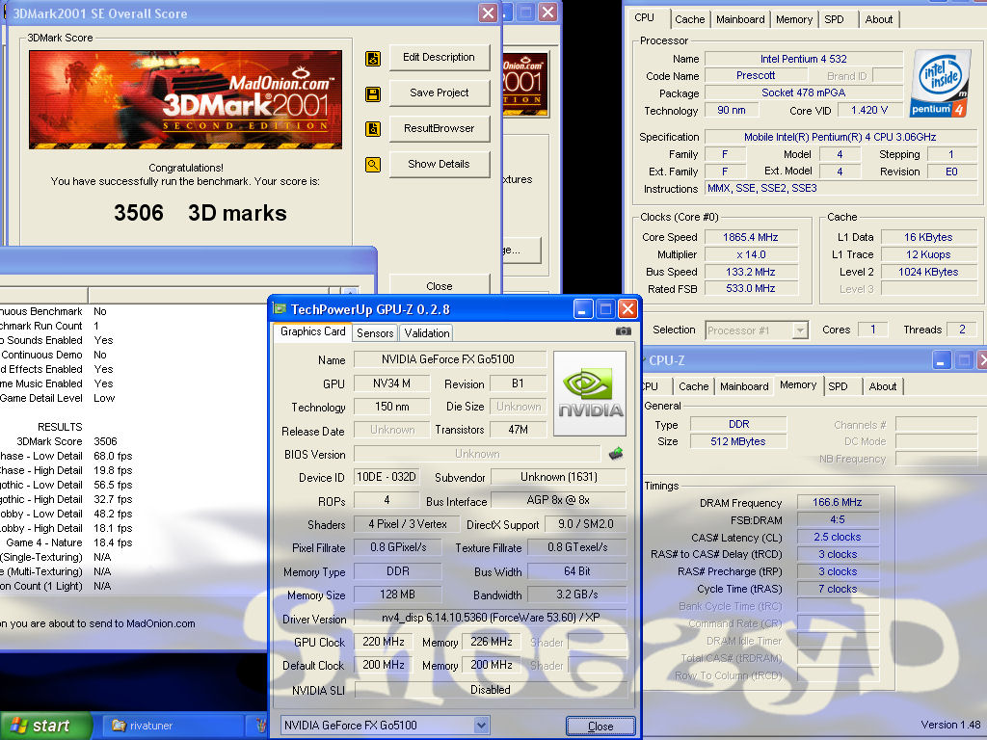Open rivatuner folder from the taskbar

173,726
